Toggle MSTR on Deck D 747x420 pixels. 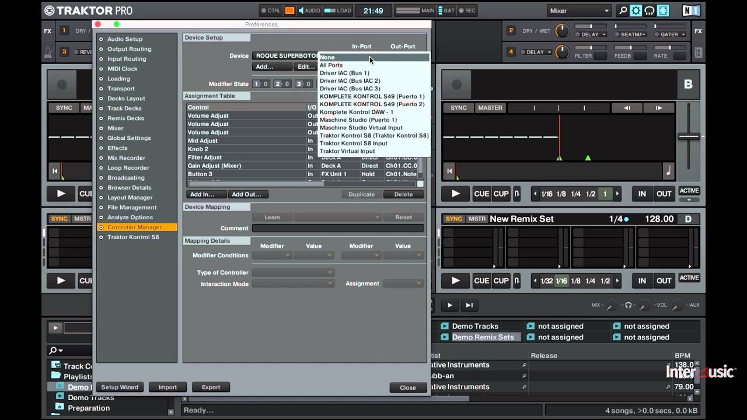[477, 219]
